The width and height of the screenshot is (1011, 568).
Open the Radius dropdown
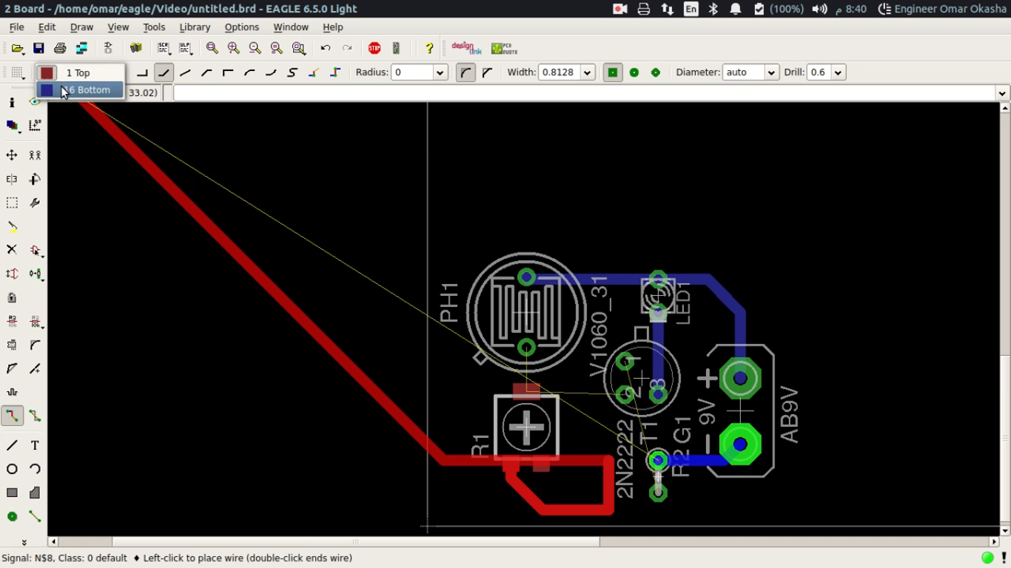440,72
